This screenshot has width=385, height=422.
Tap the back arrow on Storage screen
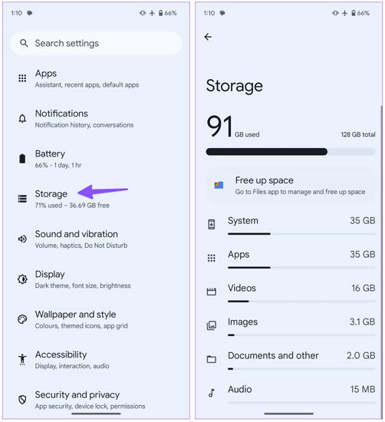coord(208,37)
